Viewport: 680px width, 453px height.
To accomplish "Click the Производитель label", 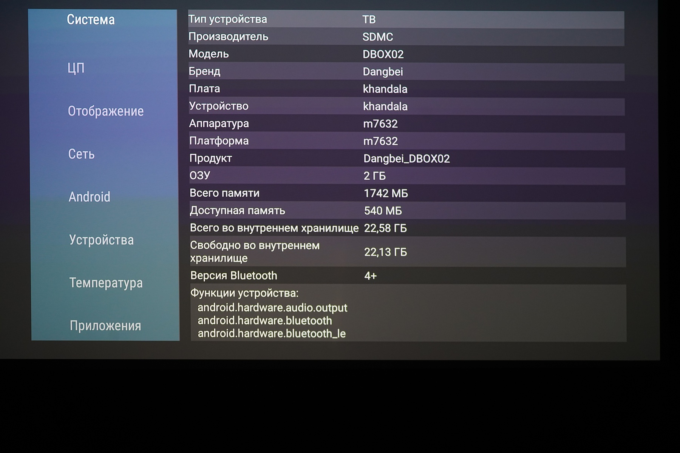I will (229, 37).
